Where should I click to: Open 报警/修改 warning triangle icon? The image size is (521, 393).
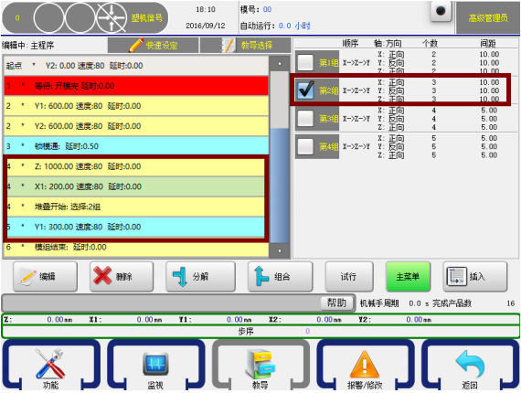[365, 364]
